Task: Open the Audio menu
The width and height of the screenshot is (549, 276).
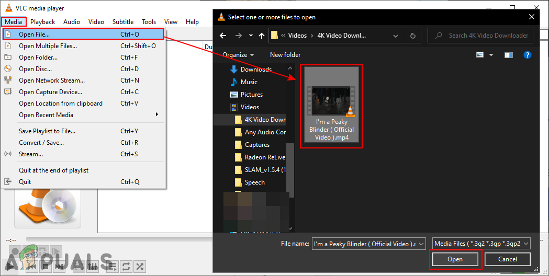Action: point(72,21)
